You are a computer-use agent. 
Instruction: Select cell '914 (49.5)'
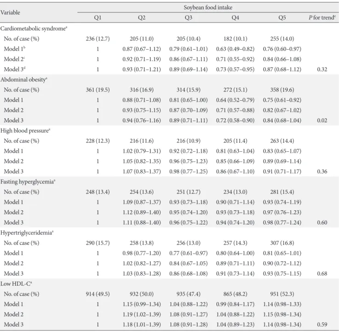coord(98,294)
